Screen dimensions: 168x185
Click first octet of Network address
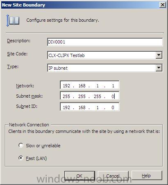pos(66,86)
